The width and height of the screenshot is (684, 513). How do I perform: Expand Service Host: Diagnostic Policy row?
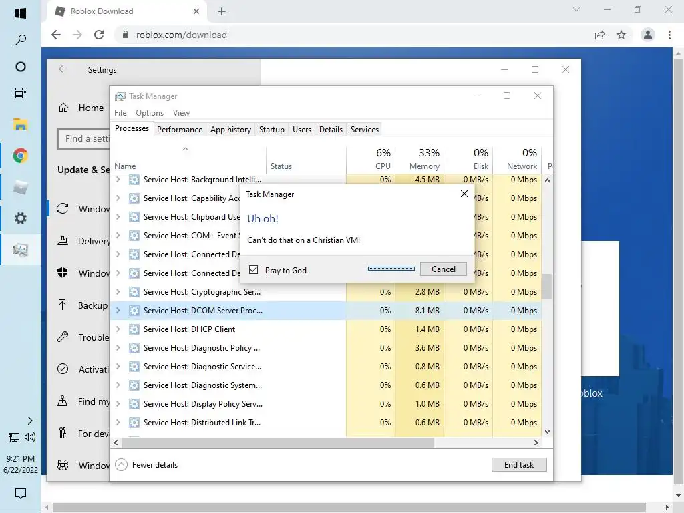tap(118, 347)
